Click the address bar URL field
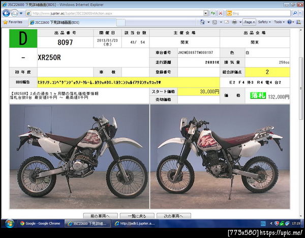Screen dimensions: 305x238 [115, 13]
